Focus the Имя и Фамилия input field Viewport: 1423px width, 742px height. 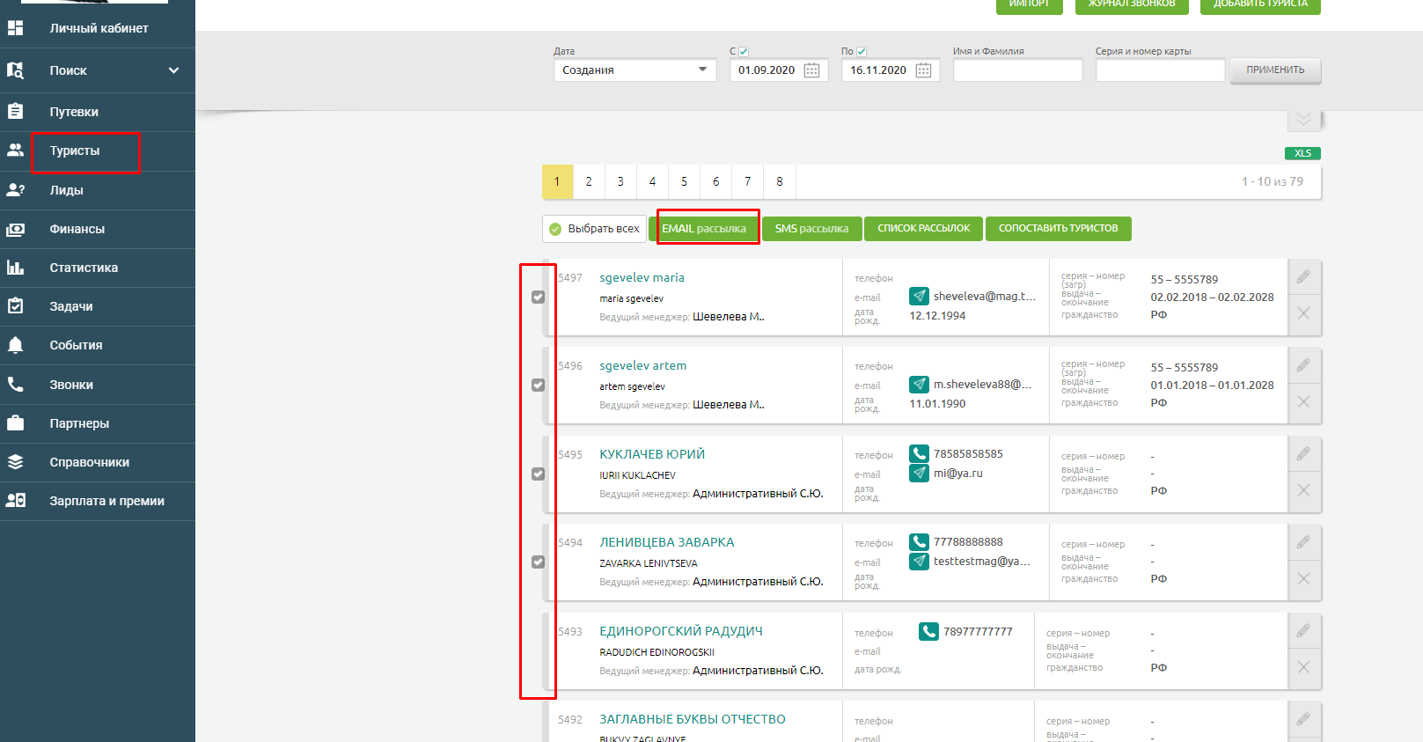[x=1017, y=70]
